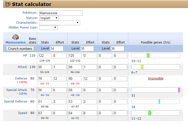Viewport: 188px width, 125px height.
Task: Click the Special Attack stat label
Action: tap(17, 90)
